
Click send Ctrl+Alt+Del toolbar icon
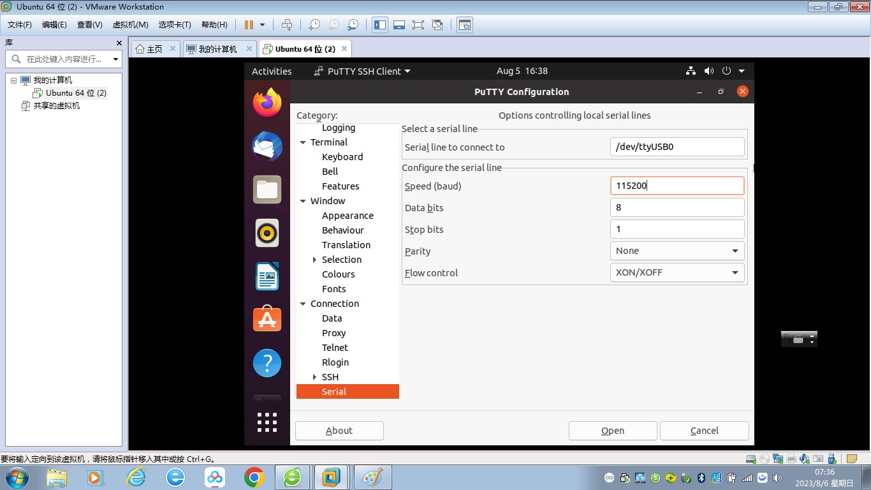(287, 25)
